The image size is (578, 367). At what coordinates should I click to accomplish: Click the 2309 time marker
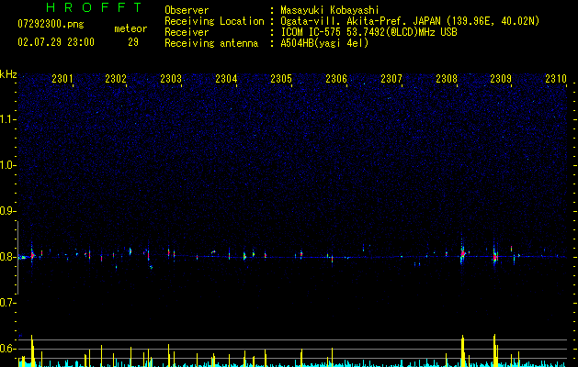click(x=501, y=78)
